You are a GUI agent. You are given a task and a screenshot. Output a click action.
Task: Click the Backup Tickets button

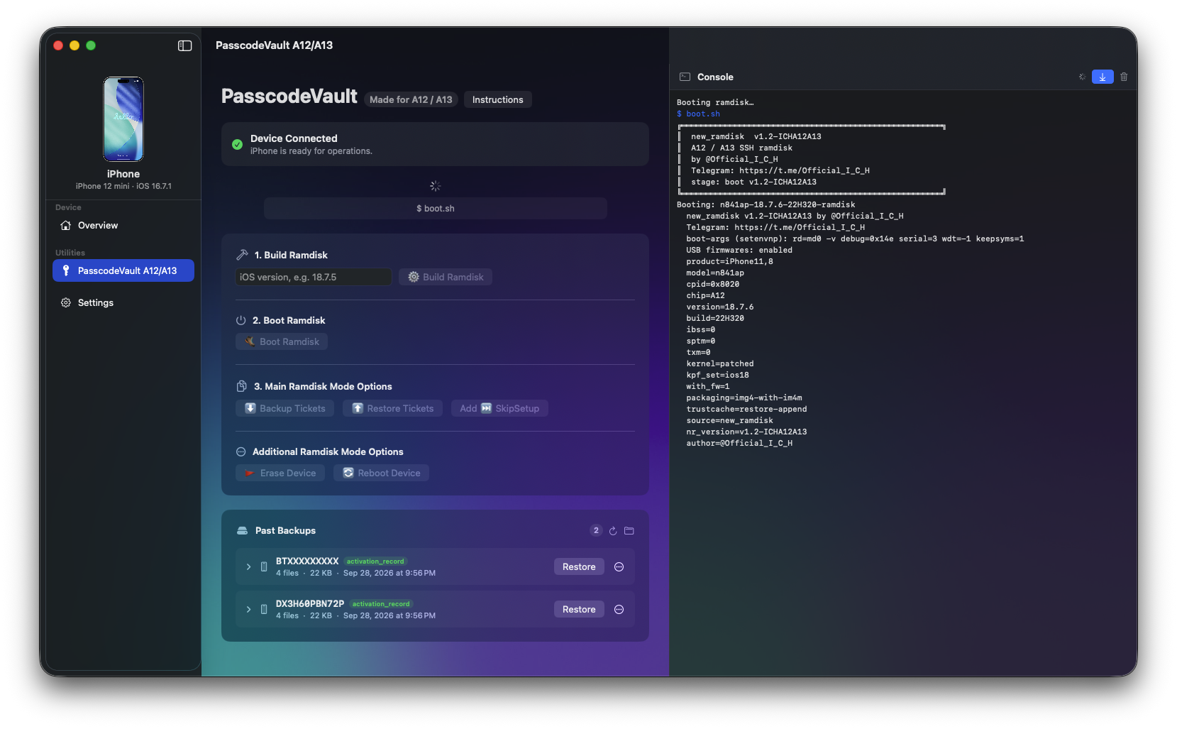tap(285, 408)
